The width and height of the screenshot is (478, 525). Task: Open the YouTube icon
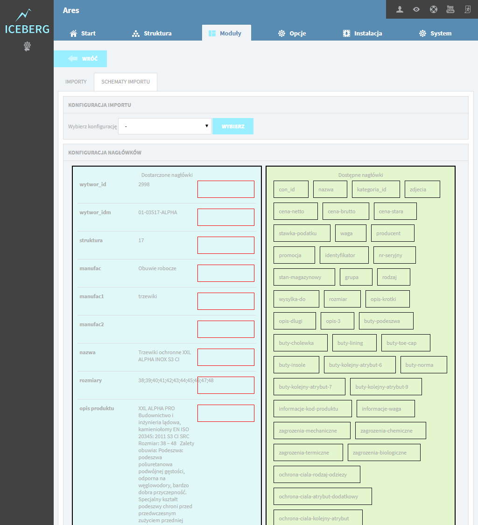[x=450, y=9]
